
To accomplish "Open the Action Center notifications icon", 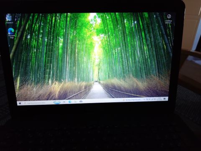I will point(165,99).
